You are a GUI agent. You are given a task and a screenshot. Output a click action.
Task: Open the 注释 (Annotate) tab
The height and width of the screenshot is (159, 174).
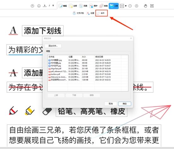pyautogui.click(x=73, y=6)
